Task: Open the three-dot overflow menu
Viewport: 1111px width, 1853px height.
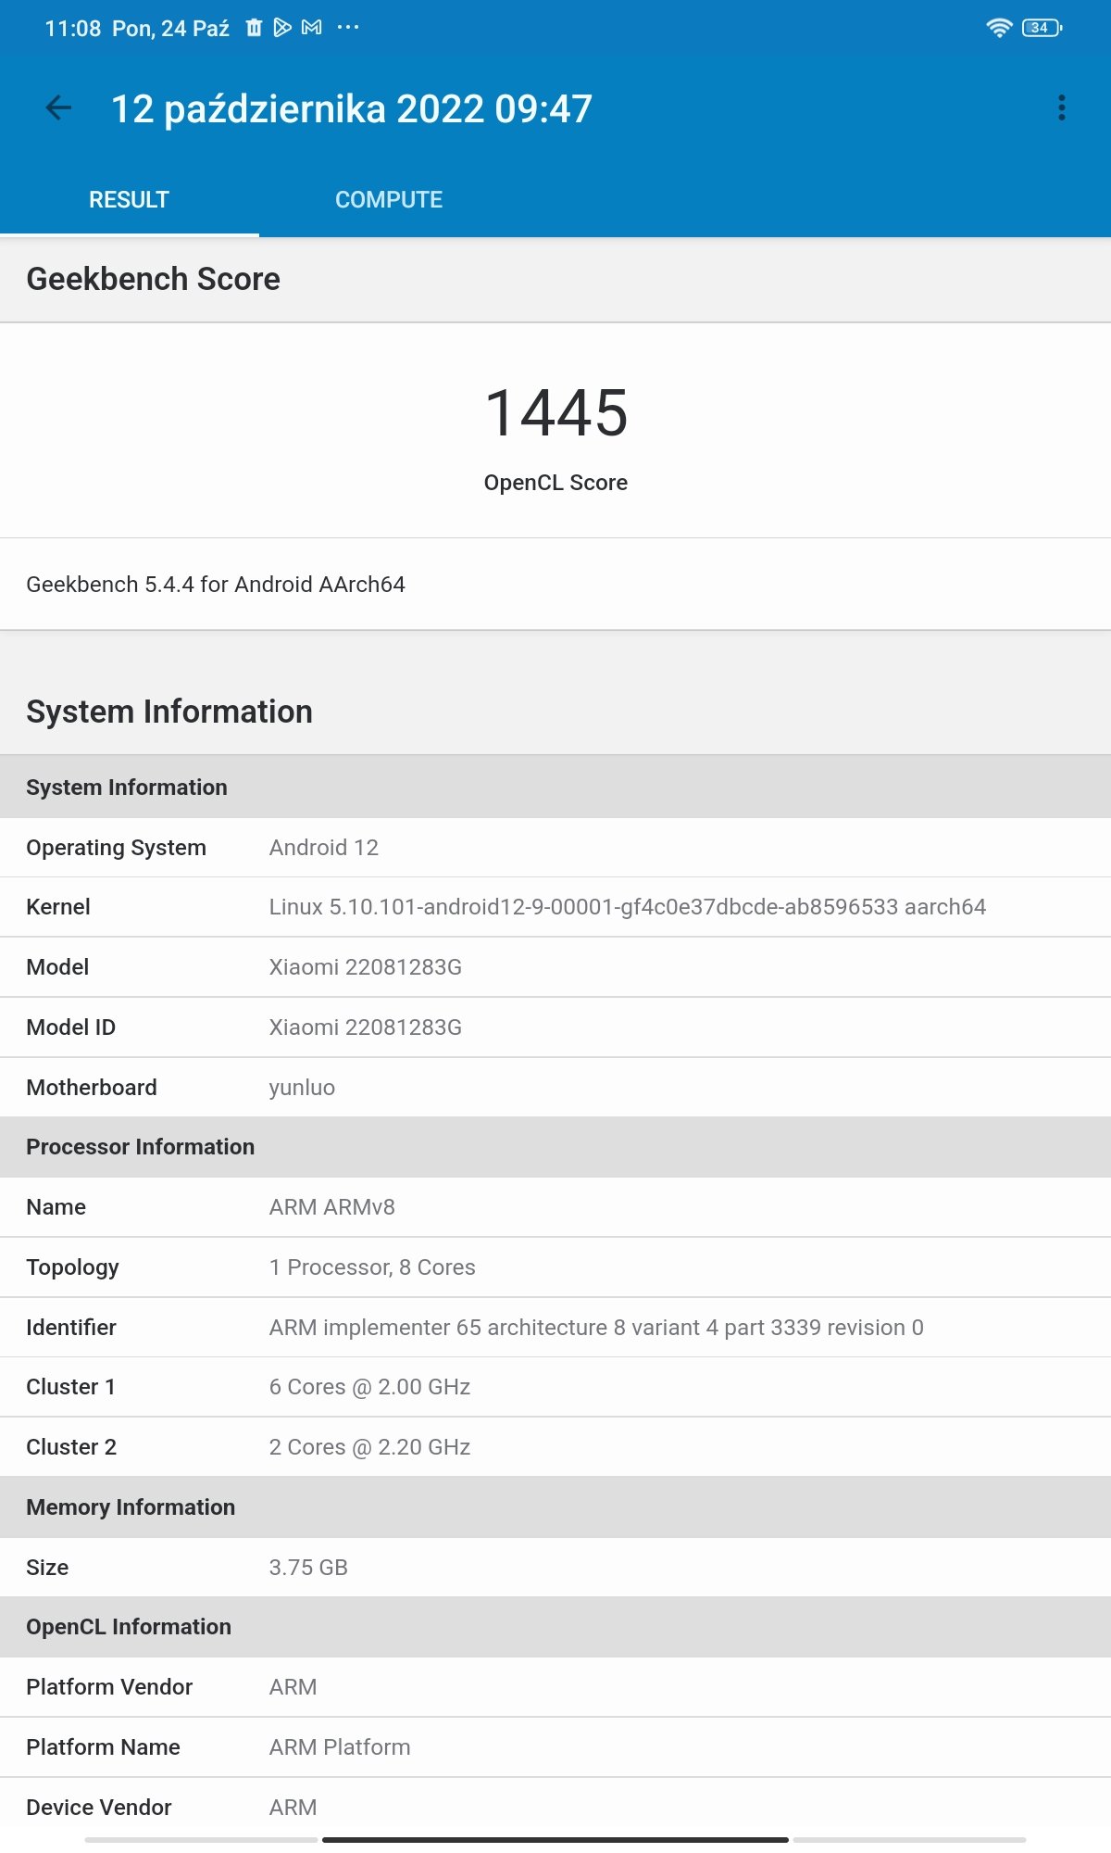Action: tap(1062, 107)
